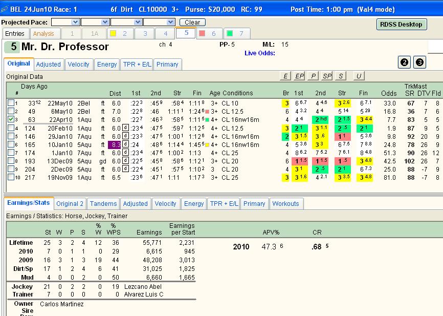
Task: Open the second Projected Pace dropdown
Action: click(105, 22)
